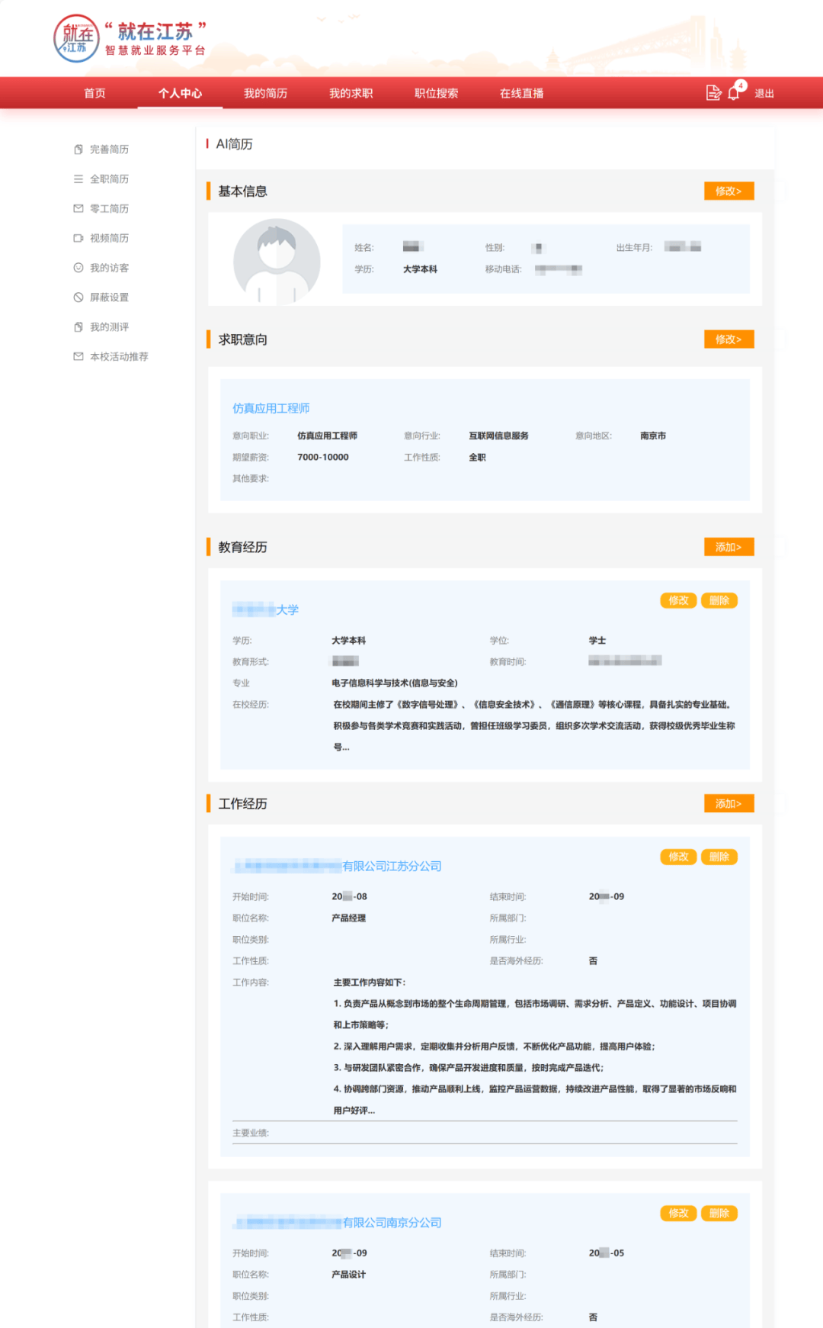
Task: Open 视频简历 sidebar item
Action: [109, 239]
